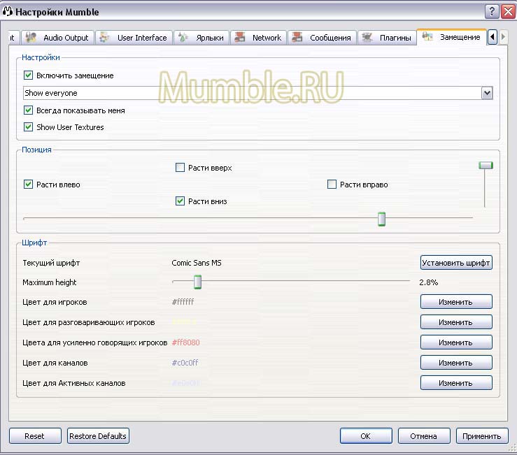The image size is (517, 455).
Task: Toggle the Расти вправо checkbox
Action: click(x=332, y=185)
